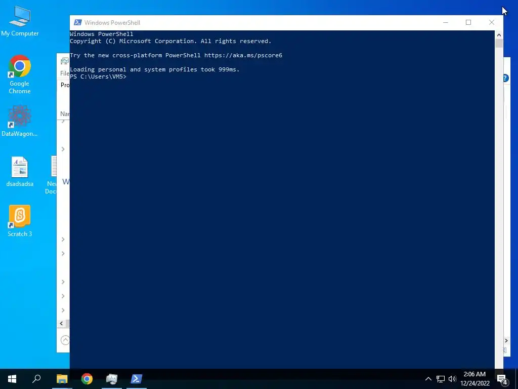The image size is (518, 389).
Task: Switch to Chrome in the taskbar
Action: click(87, 379)
